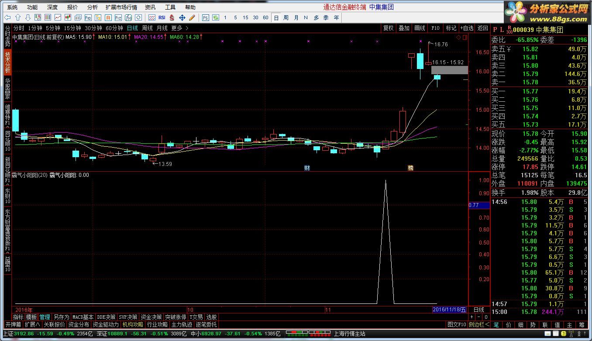Collapse the side panel with 侧边栏<
The image size is (592, 341).
coord(478,324)
